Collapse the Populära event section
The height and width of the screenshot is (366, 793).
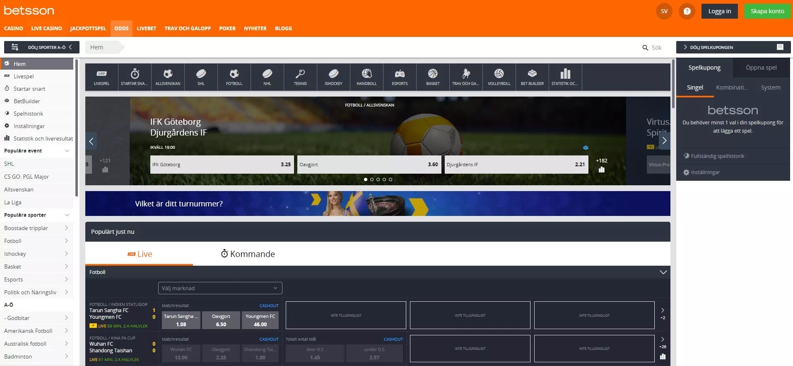click(x=67, y=151)
